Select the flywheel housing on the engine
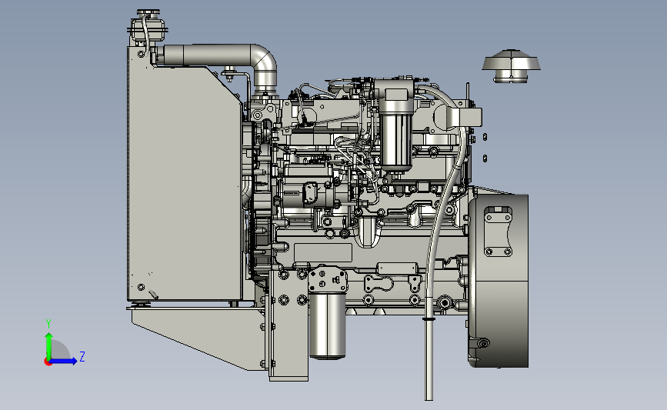667x410 pixels. pos(498,281)
